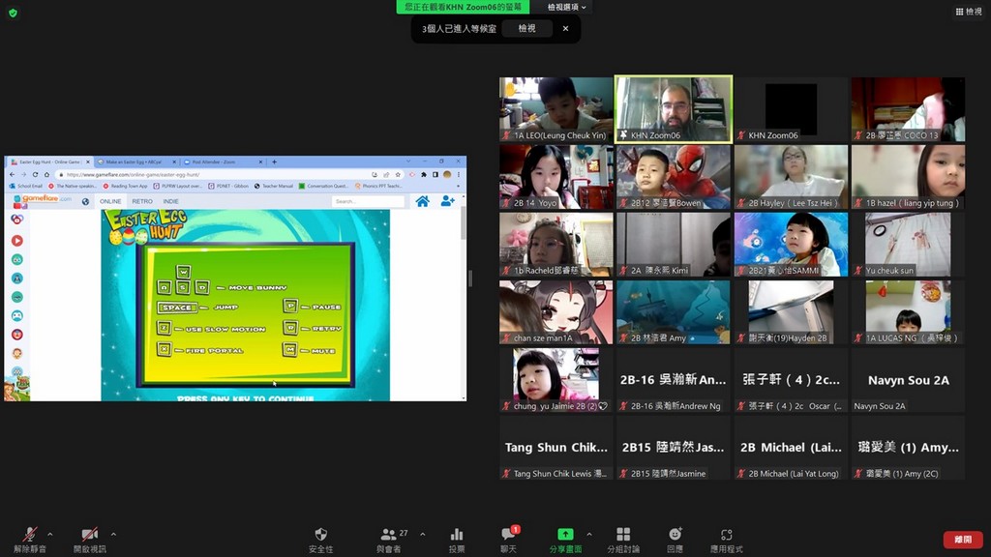991x557 pixels.
Task: Open the Teacher Manual bookmark
Action: point(274,187)
